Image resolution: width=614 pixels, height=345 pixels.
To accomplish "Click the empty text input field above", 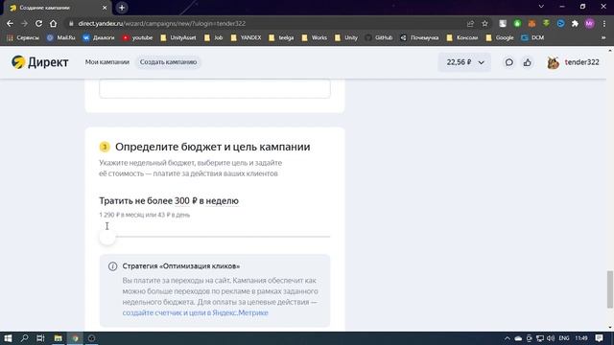I will pyautogui.click(x=215, y=88).
